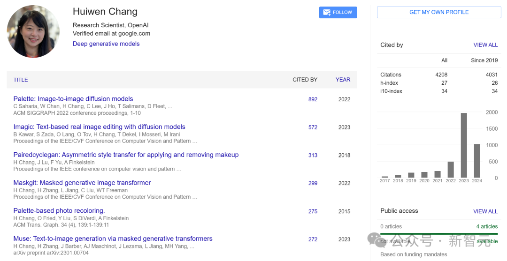Screen dimensions: 507x261
Task: Click the Get My Own Profile button
Action: click(439, 12)
